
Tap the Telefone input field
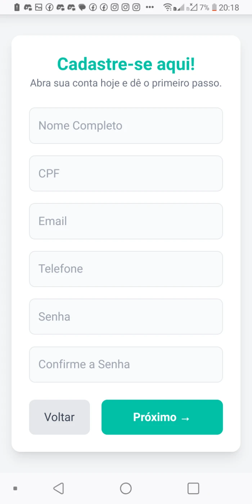[x=126, y=269]
